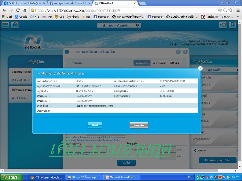Open the Kbank bookmark
This screenshot has height=181, width=242.
click(73, 17)
